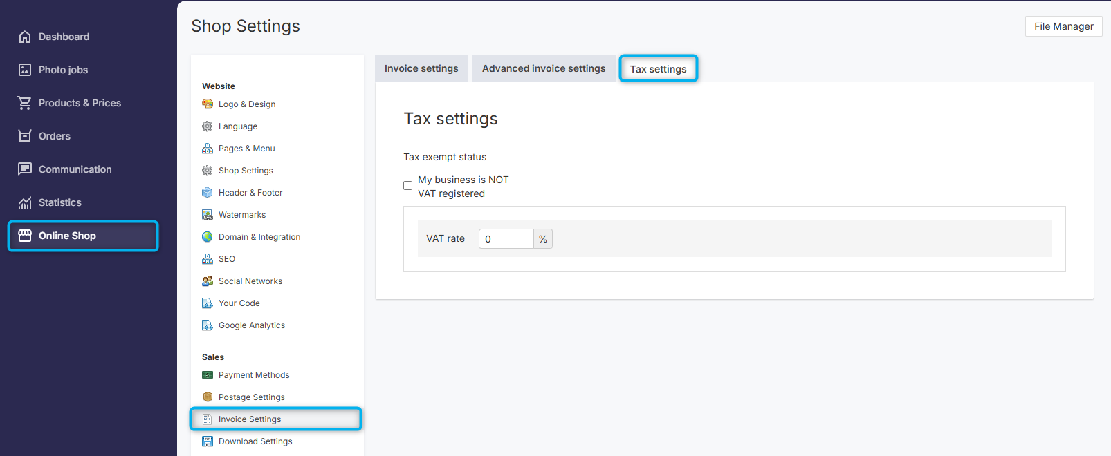Click the Logo & Design palette icon
Screen dimensions: 1111x456
(208, 104)
